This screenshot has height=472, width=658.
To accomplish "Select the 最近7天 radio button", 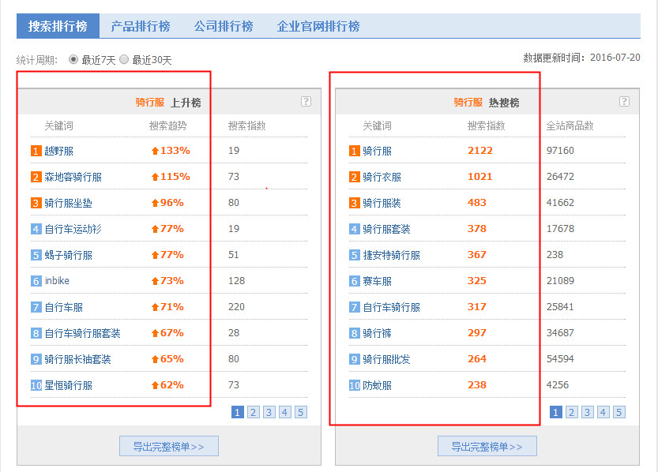I will pyautogui.click(x=73, y=59).
